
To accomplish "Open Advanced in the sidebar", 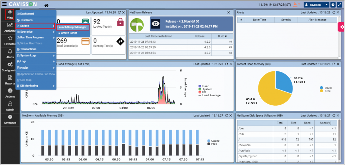I will (10, 120).
